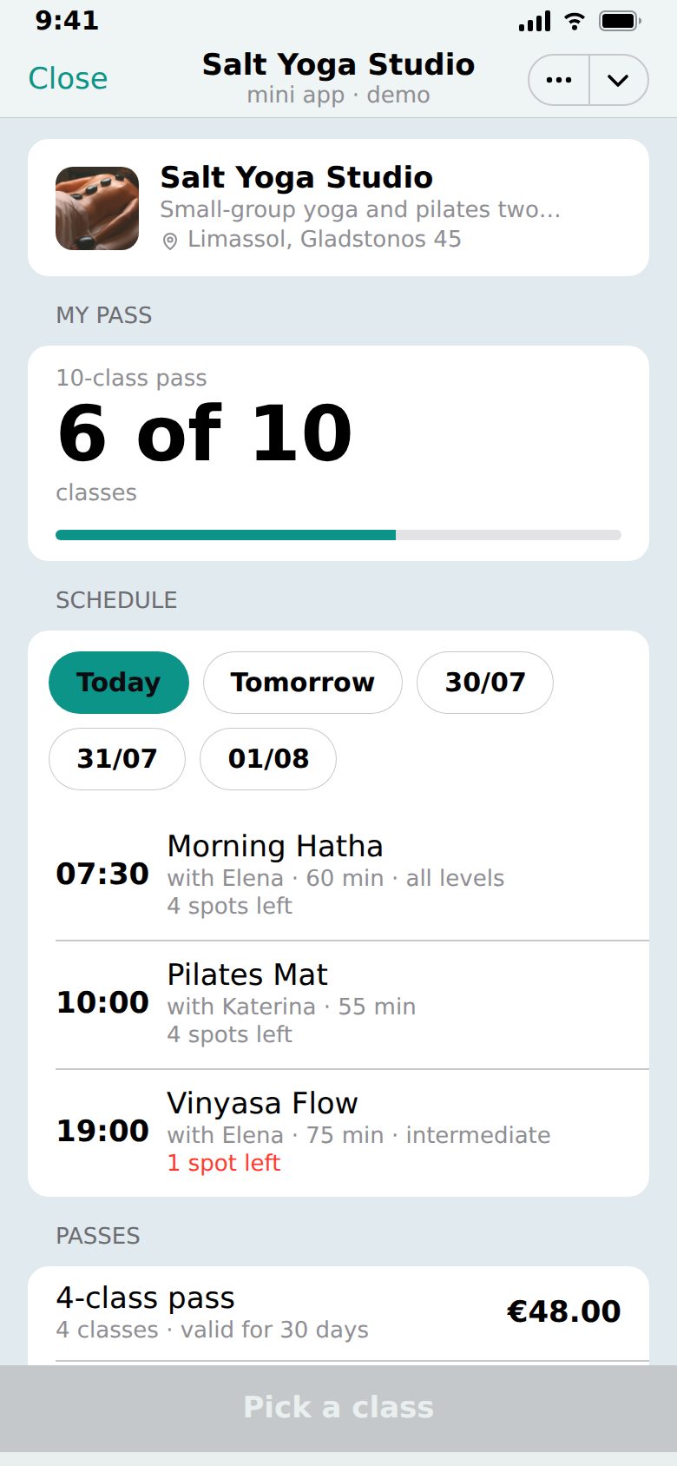Switch schedule to Tomorrow

pos(303,683)
